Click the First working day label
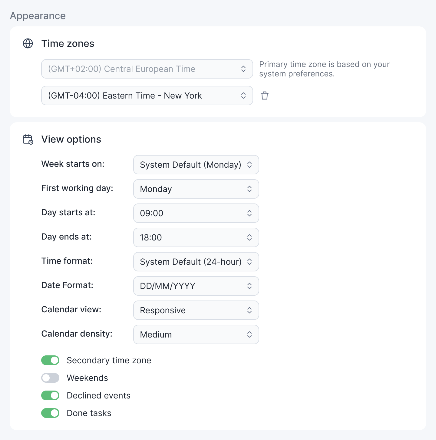The width and height of the screenshot is (436, 440). [x=77, y=188]
